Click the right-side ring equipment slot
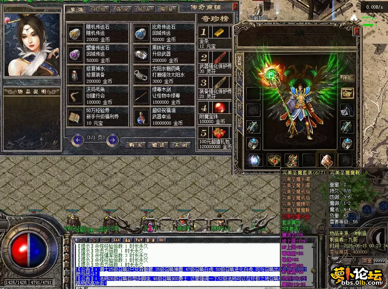The height and width of the screenshot is (289, 388). (x=347, y=144)
